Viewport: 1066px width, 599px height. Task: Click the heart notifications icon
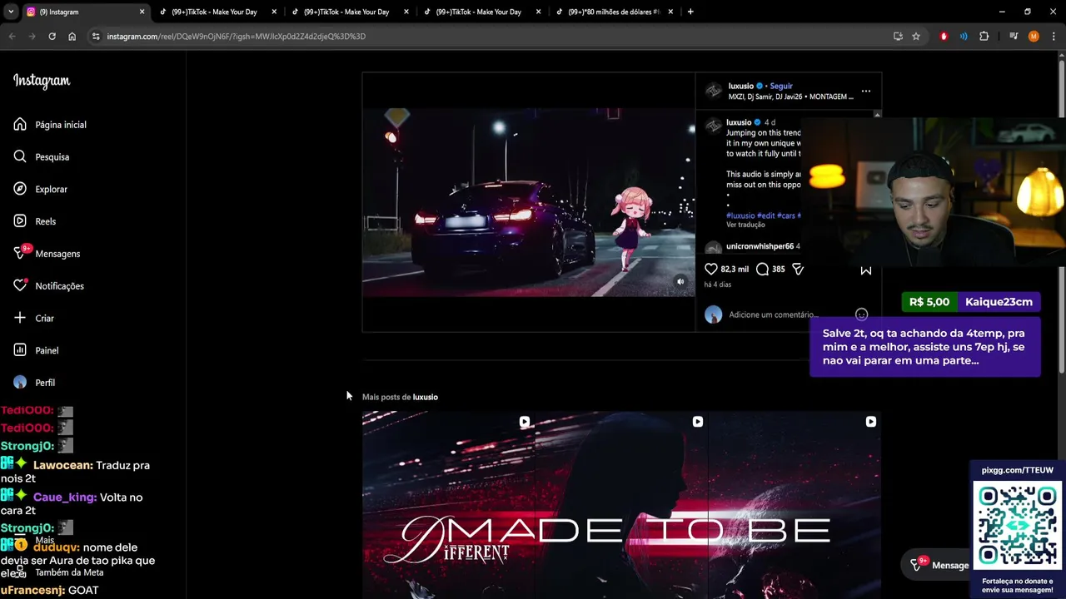tap(20, 285)
